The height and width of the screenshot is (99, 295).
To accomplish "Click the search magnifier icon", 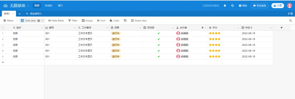I will coord(290,21).
